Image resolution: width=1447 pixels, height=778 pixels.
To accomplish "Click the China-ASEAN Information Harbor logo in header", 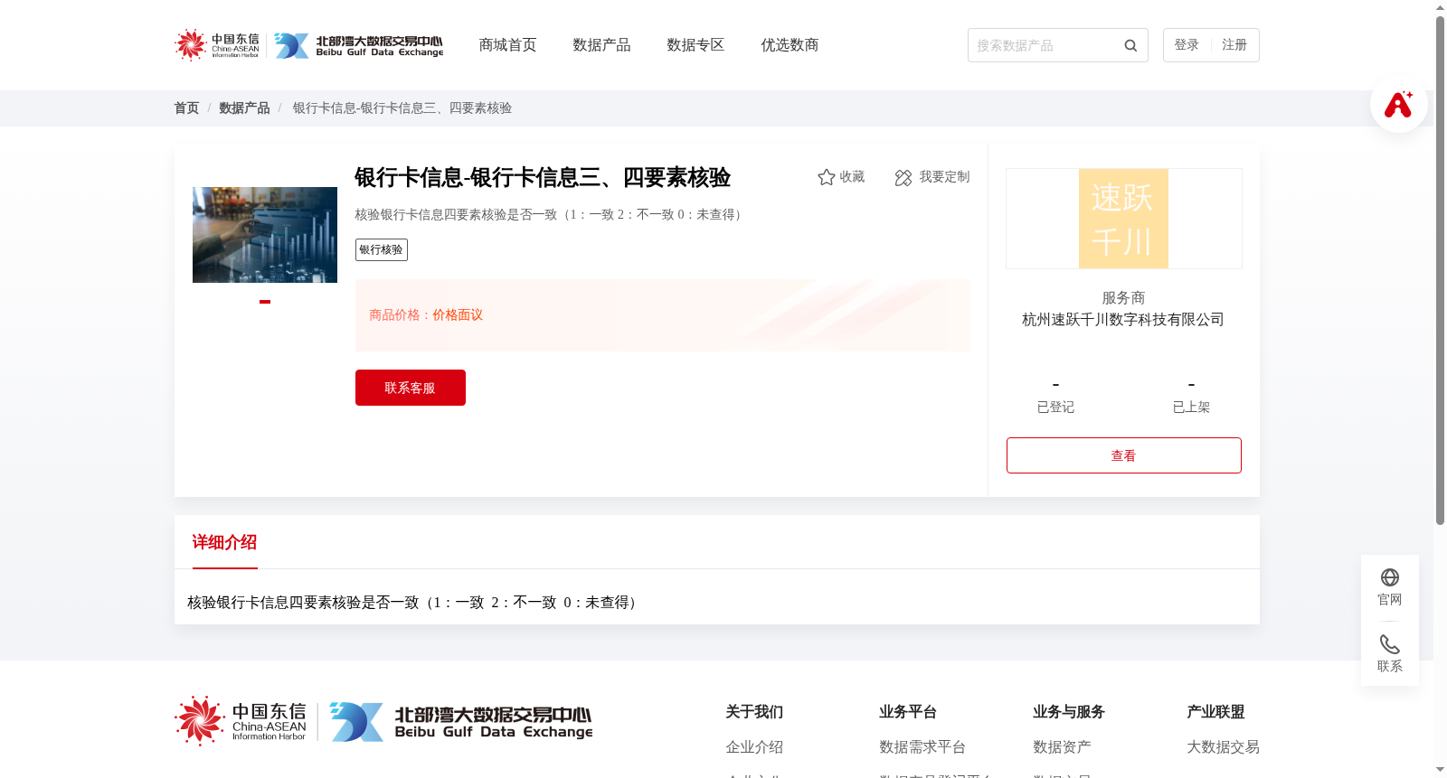I will [217, 44].
